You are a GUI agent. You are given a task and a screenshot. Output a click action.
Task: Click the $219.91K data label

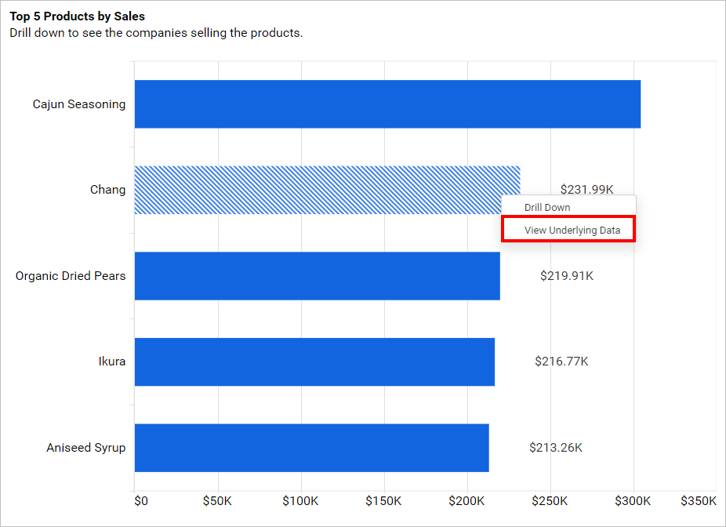pyautogui.click(x=566, y=276)
